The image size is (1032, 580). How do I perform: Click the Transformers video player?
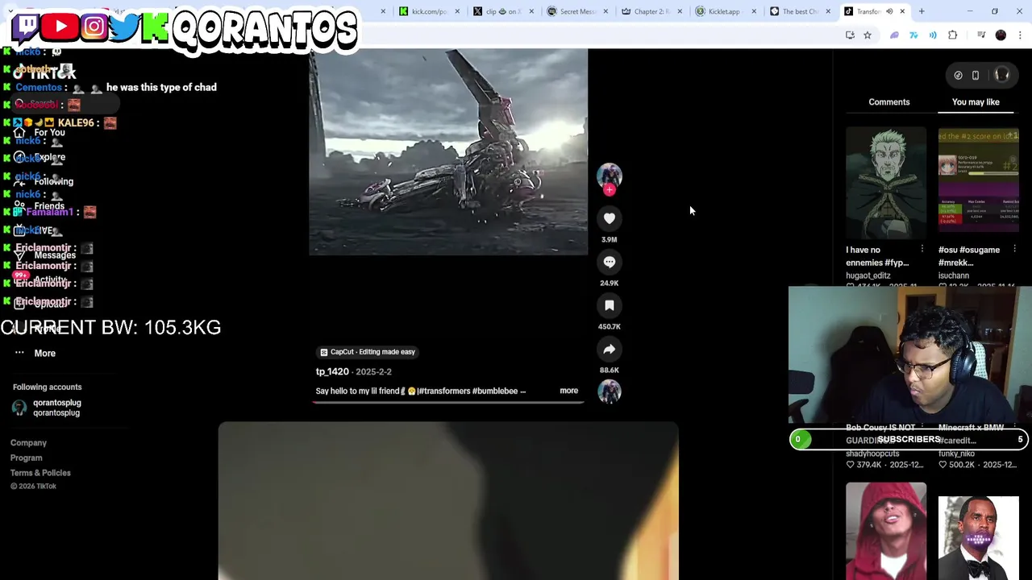(448, 151)
